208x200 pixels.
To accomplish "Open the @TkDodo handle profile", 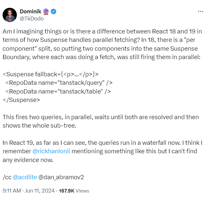I will [x=32, y=19].
